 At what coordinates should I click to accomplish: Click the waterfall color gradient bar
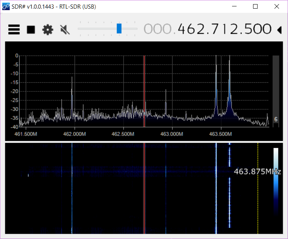[276, 180]
